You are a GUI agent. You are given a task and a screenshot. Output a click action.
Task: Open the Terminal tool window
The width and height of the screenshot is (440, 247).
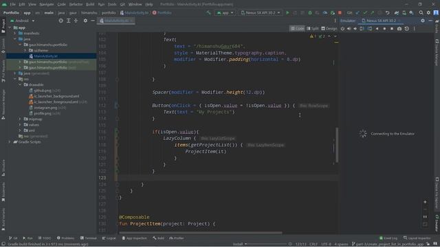tap(89, 238)
